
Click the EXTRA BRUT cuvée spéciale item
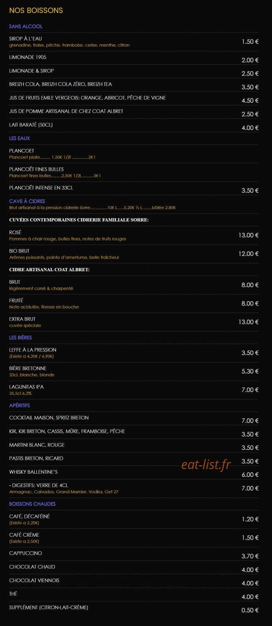click(x=134, y=322)
